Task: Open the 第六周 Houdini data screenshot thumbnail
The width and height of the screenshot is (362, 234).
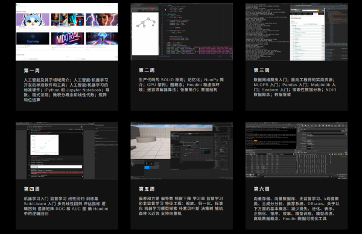Action: coord(296,151)
